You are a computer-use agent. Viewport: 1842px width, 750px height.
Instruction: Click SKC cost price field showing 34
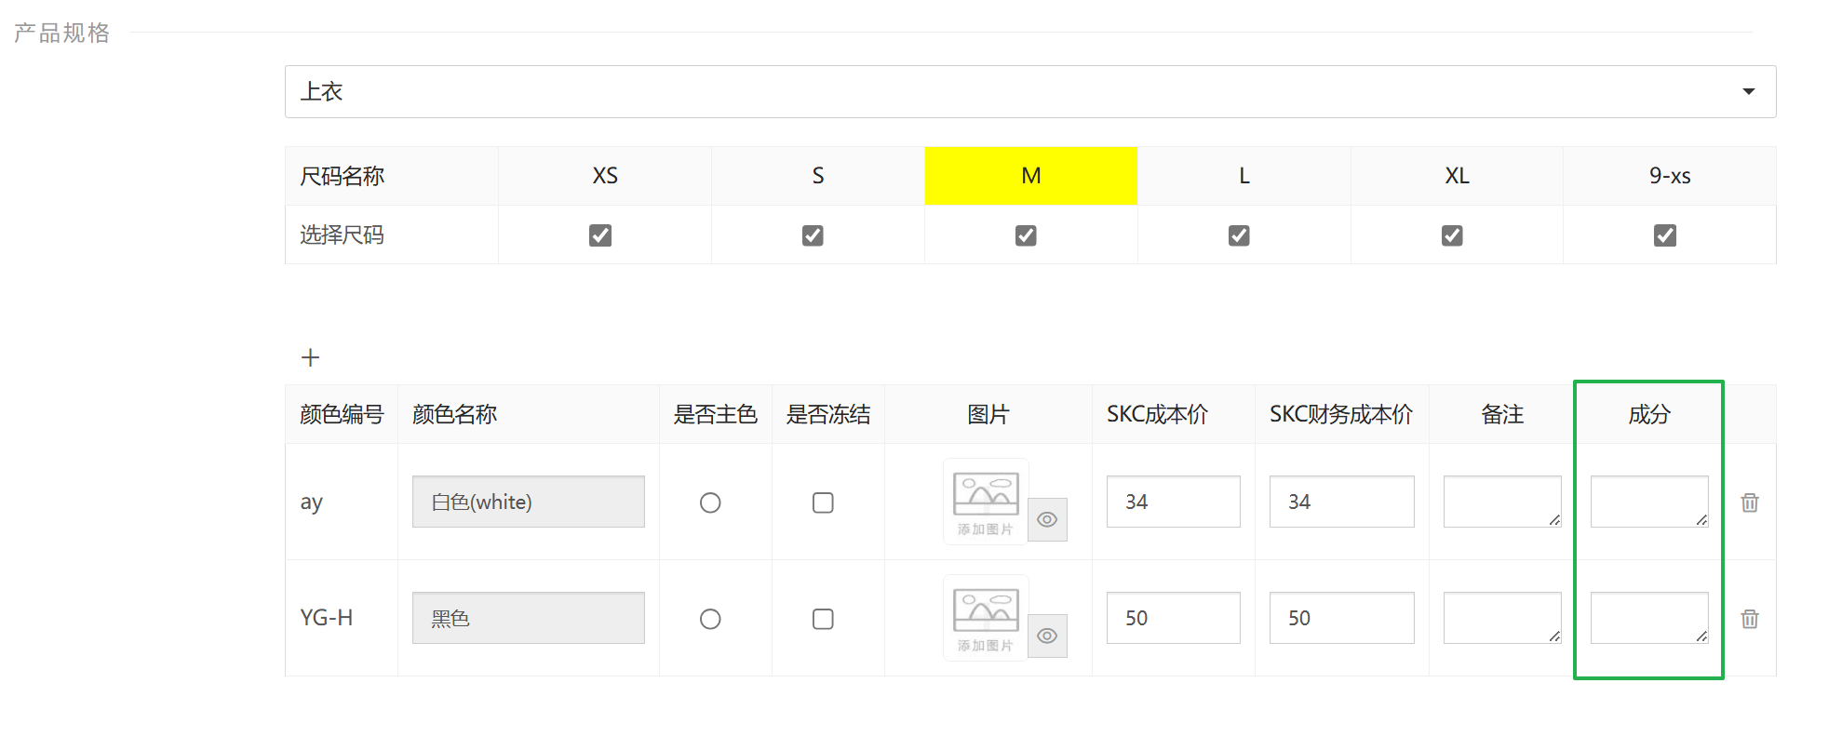(x=1173, y=502)
